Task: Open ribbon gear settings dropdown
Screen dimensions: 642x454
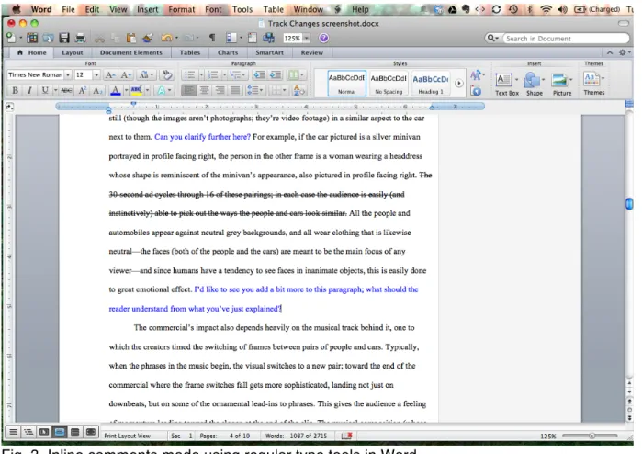Action: click(625, 52)
